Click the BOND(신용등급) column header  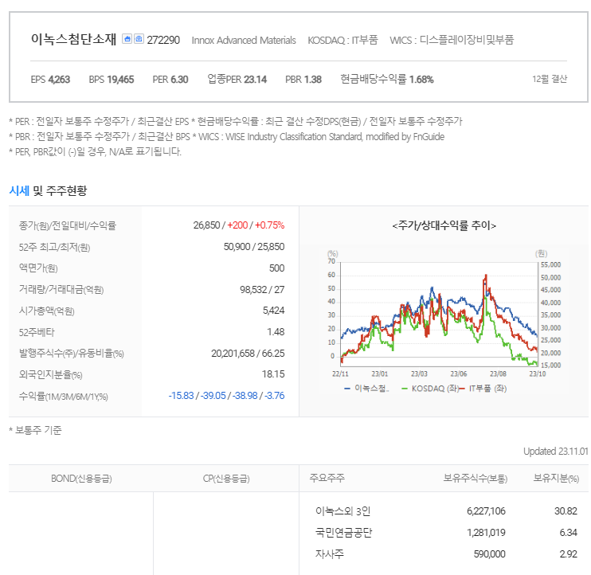coord(81,479)
